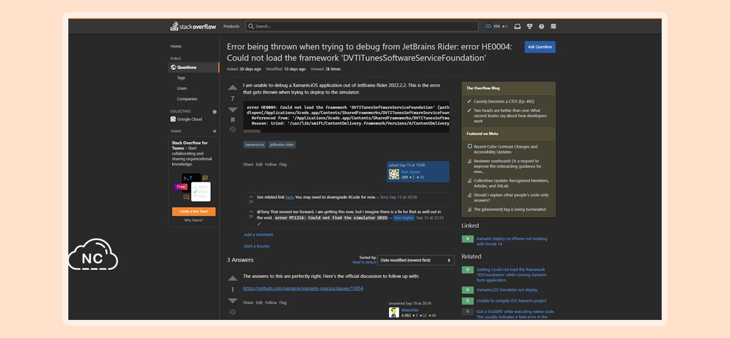Click Add a comment
The width and height of the screenshot is (730, 338).
coord(259,235)
